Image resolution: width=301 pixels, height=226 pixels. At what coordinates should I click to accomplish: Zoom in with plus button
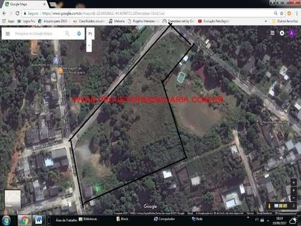[x=294, y=190]
